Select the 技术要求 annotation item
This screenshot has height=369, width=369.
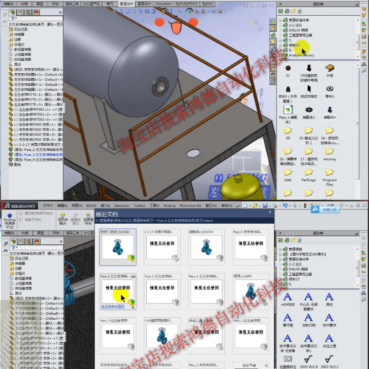[329, 320]
